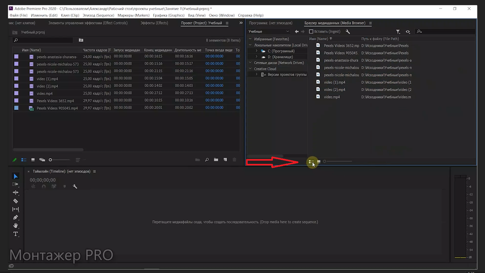This screenshot has height=273, width=485.
Task: Expand Версии проектов группы node
Action: [x=257, y=75]
